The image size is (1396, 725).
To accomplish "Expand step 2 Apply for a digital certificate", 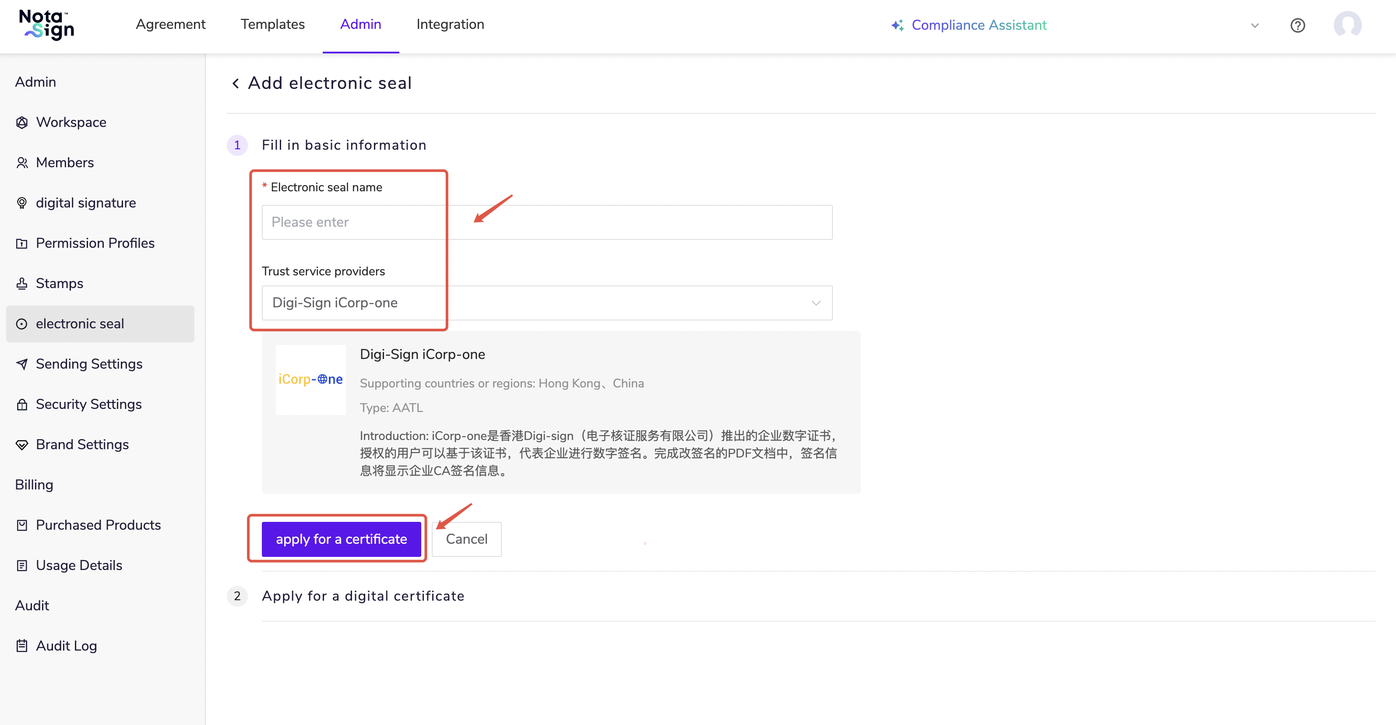I will click(363, 596).
